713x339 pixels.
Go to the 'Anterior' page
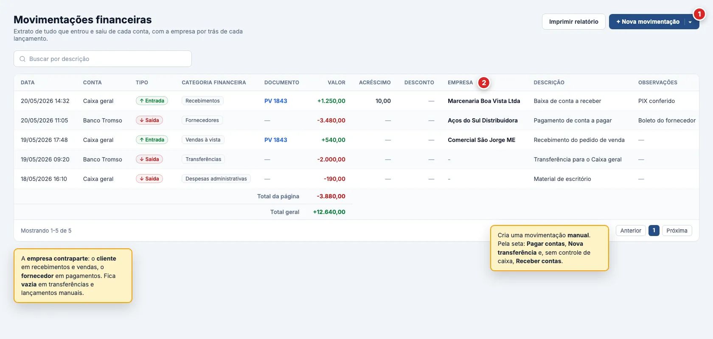tap(631, 231)
